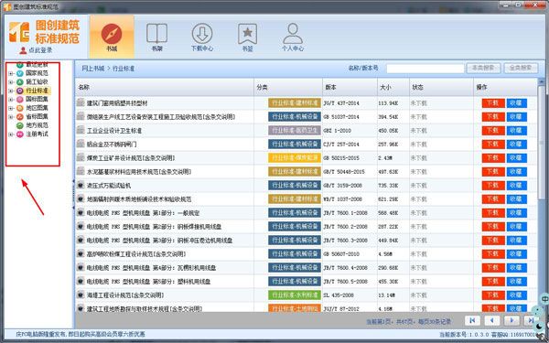Go to the 书签 bookmarks tab

pos(248,37)
